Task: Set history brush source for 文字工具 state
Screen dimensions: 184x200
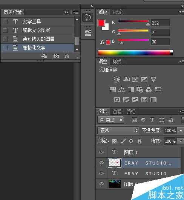Action: tap(5, 22)
